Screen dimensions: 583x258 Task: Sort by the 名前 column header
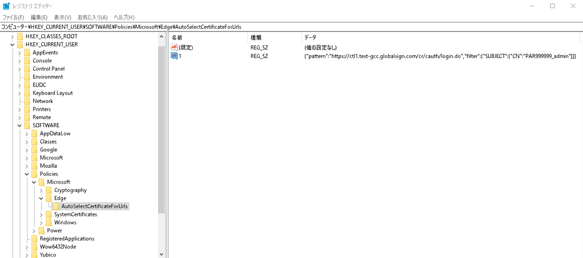click(x=208, y=37)
